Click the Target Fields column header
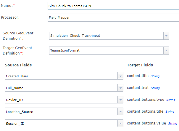This screenshot has width=179, height=131. (x=140, y=65)
